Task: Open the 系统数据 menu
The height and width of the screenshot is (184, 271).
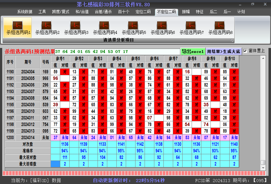Action: point(25,12)
